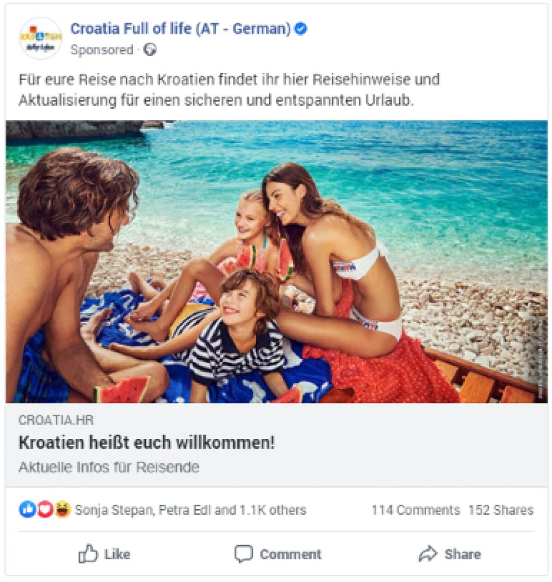Viewport: 552px width, 582px height.
Task: Open the 114 Comments link
Action: click(x=416, y=510)
